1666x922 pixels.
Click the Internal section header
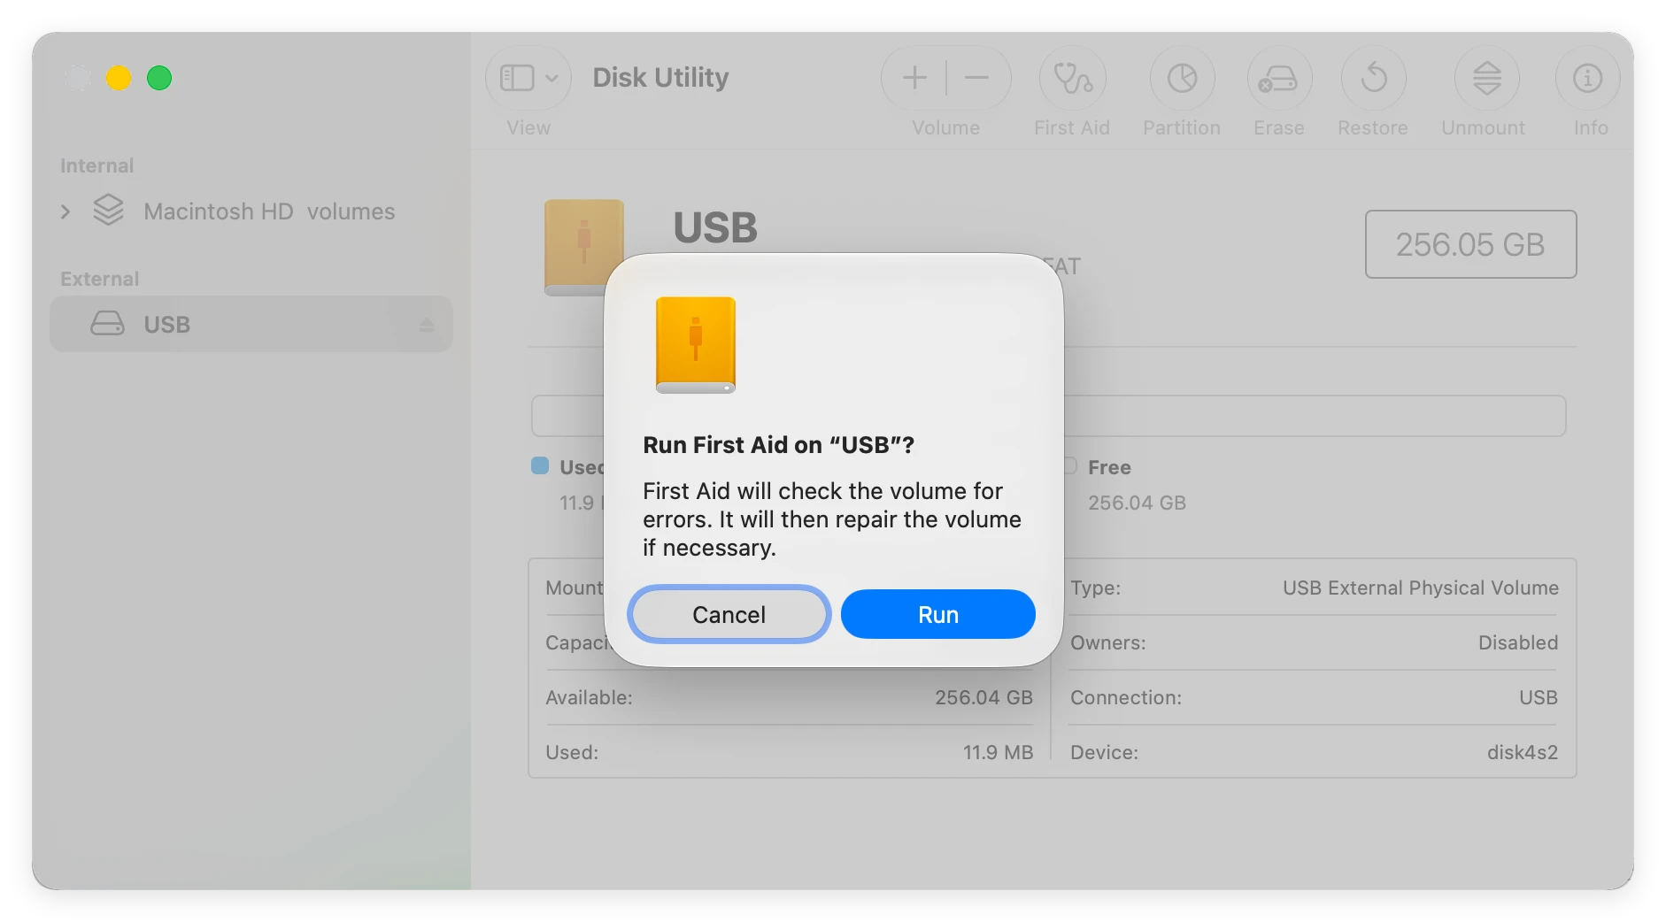click(96, 165)
